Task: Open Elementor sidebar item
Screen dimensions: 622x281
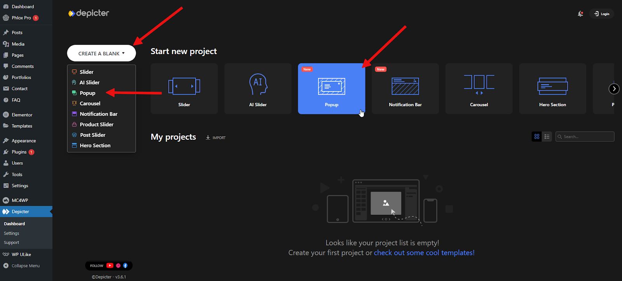Action: coord(26,115)
